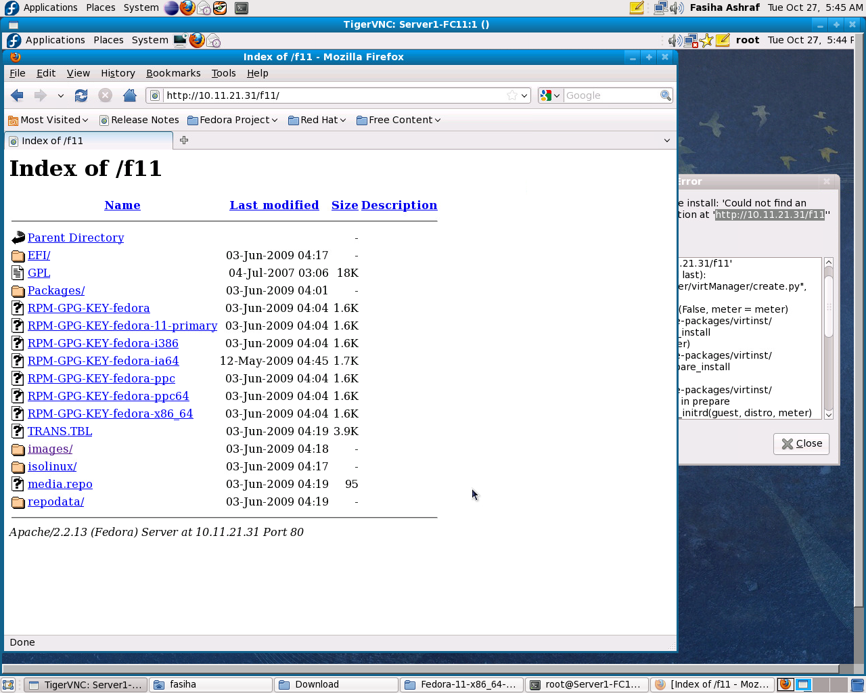The width and height of the screenshot is (866, 693).
Task: Click the bookmark star in address bar
Action: (x=512, y=95)
